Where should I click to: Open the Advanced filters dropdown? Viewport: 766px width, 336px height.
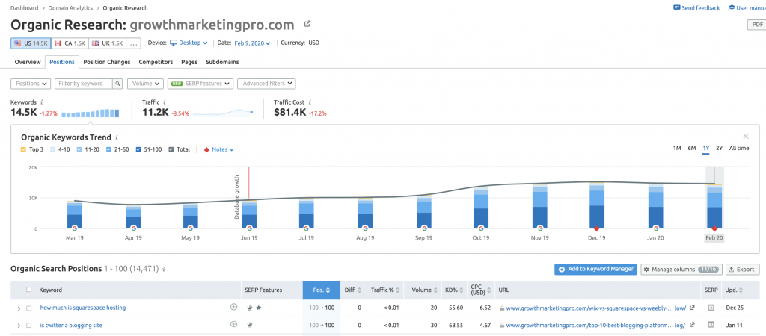tap(267, 84)
